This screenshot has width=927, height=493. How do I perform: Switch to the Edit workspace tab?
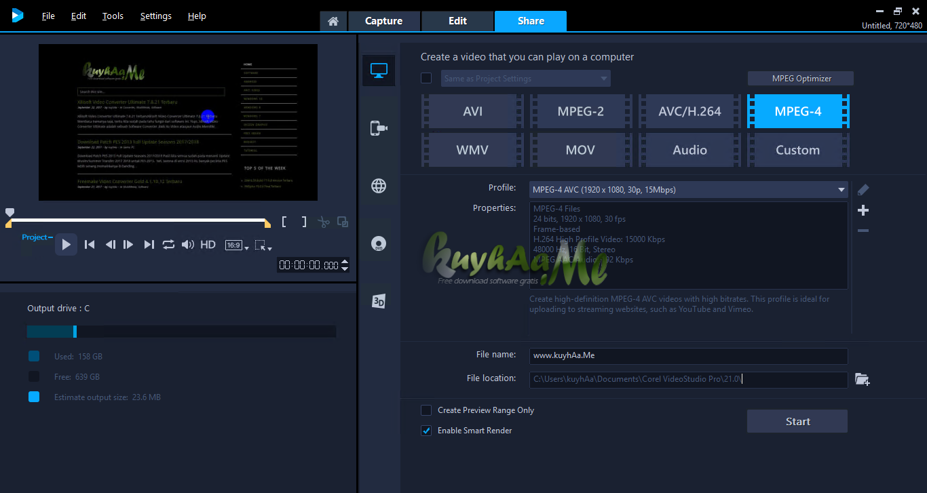[458, 21]
